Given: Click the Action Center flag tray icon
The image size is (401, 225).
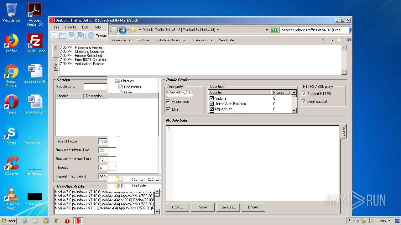Looking at the screenshot, I should 372,221.
